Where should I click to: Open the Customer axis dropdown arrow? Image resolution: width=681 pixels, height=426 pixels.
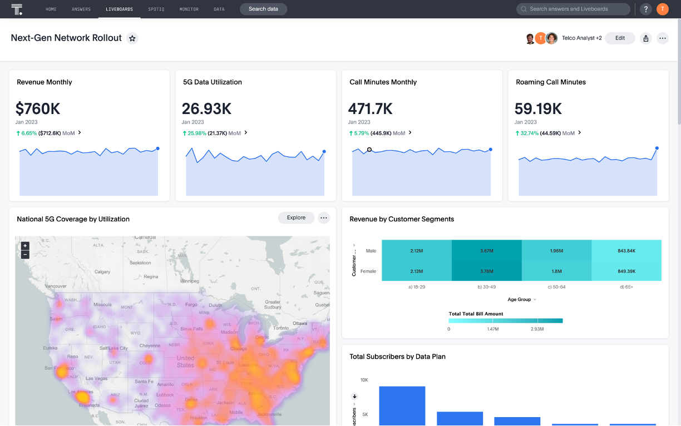point(354,245)
